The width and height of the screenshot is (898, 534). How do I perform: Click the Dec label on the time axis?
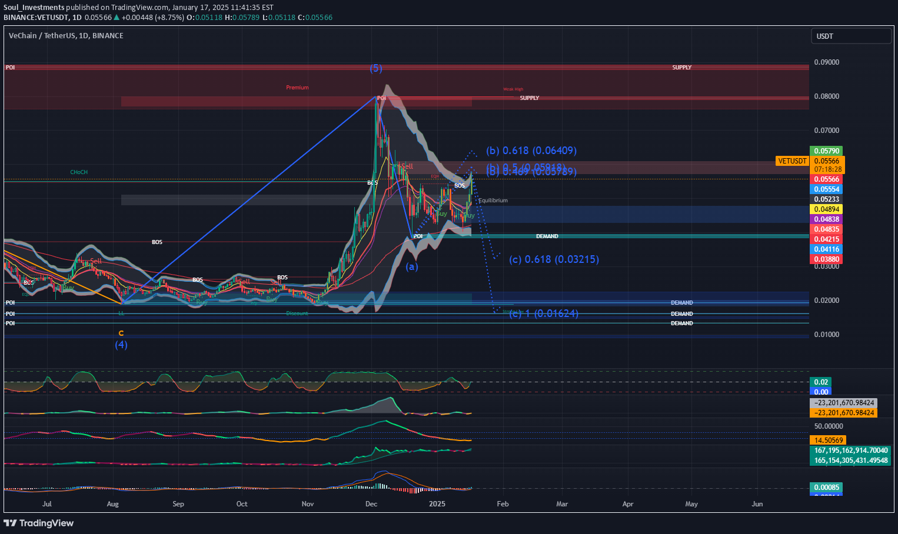371,504
